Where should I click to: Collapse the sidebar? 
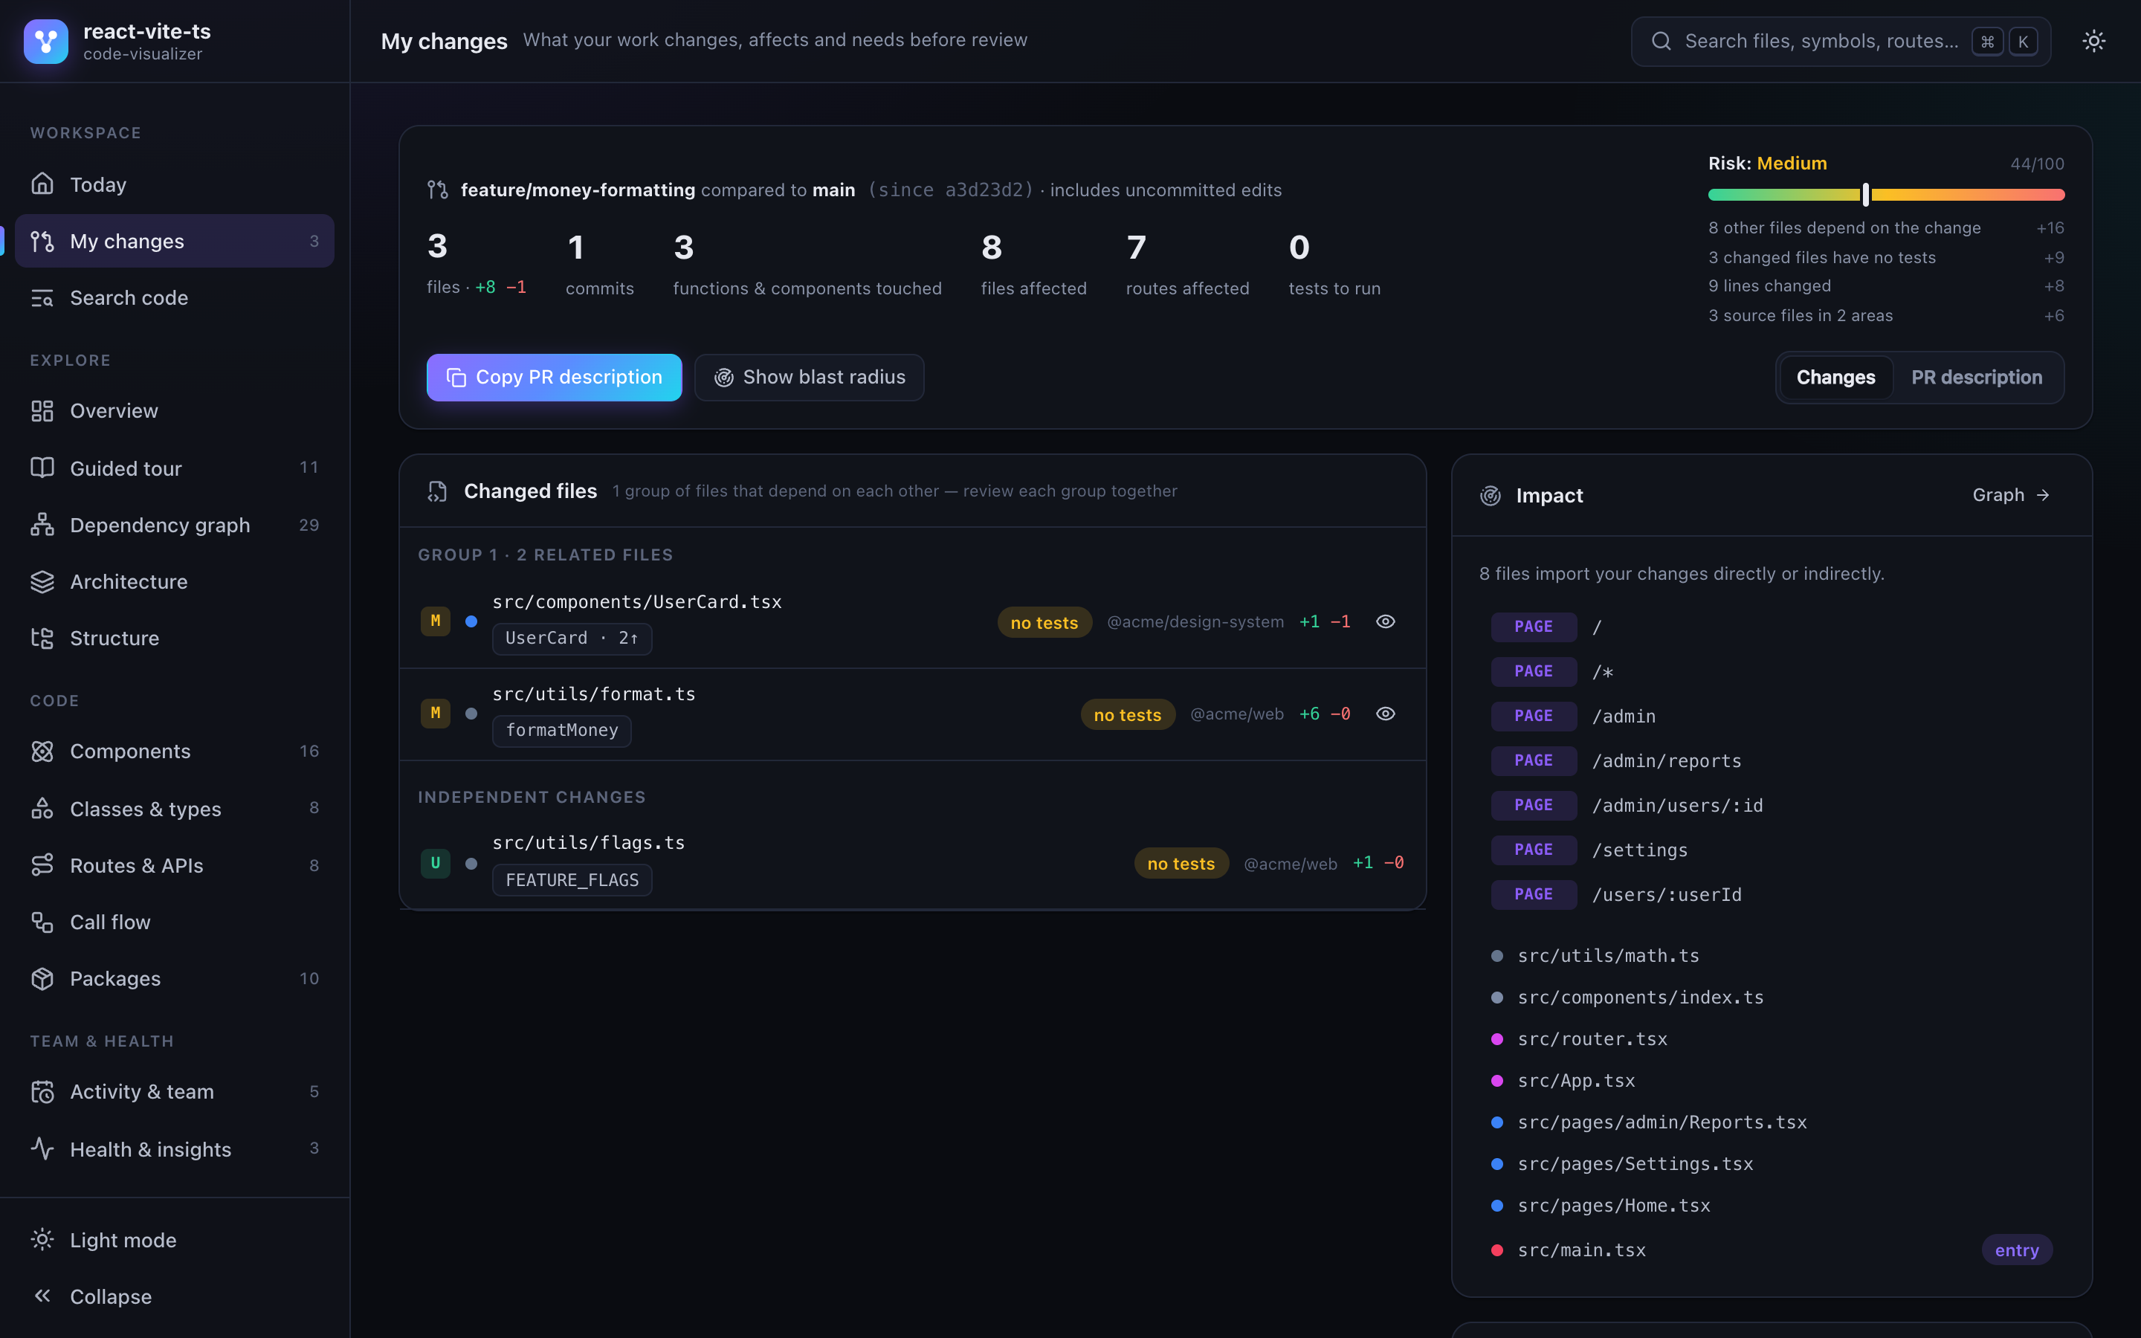coord(174,1296)
